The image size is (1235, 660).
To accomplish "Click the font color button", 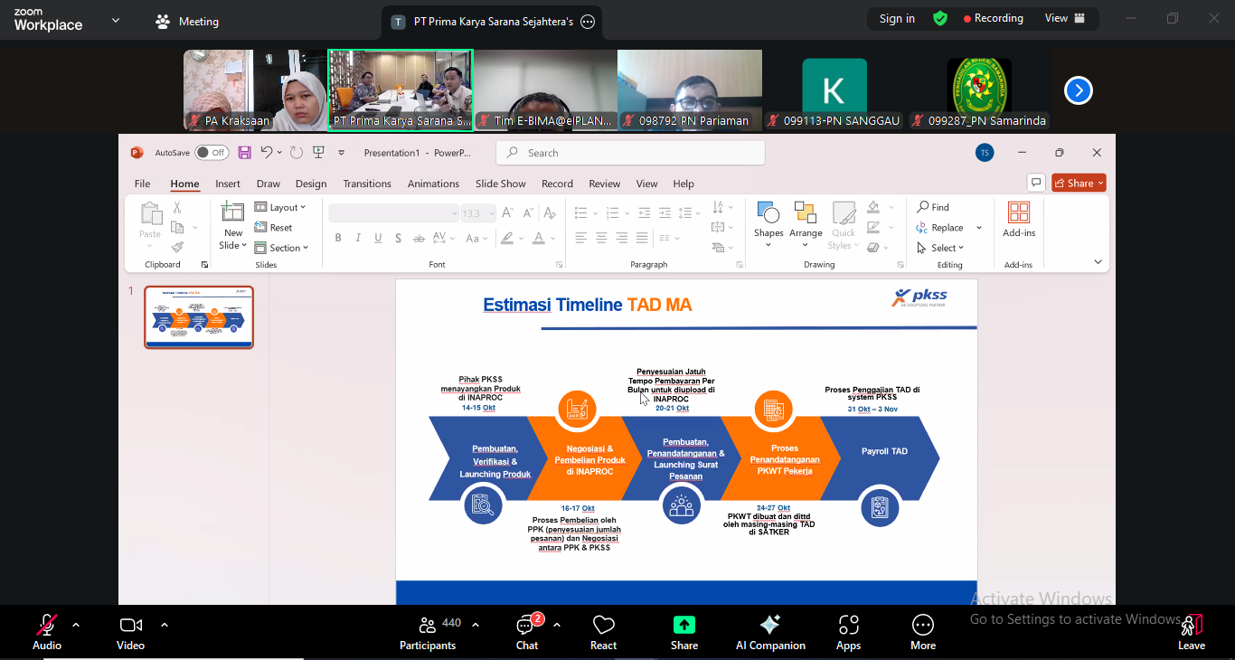I will 539,238.
